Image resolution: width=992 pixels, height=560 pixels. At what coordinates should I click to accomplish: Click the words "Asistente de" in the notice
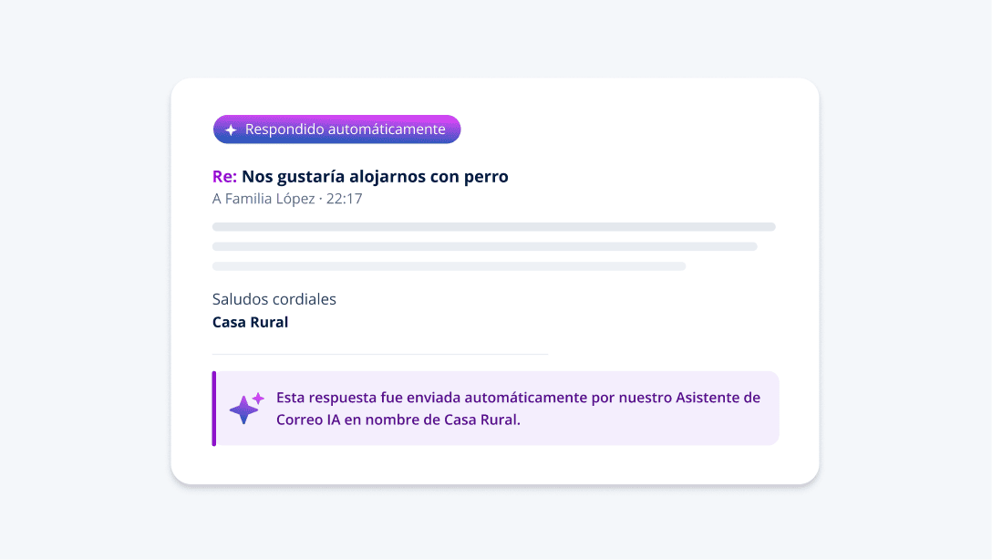[718, 398]
